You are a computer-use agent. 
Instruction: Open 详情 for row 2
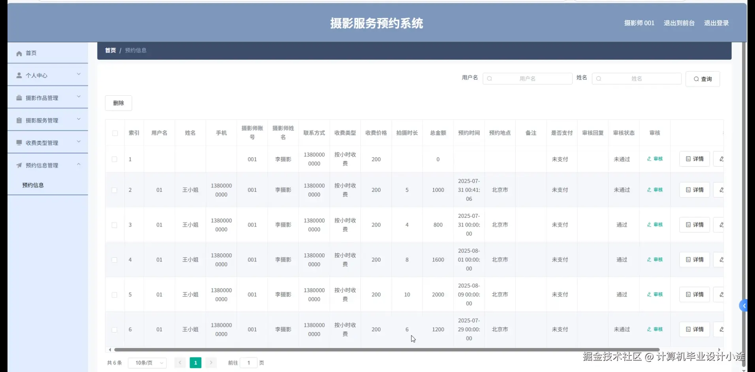695,190
